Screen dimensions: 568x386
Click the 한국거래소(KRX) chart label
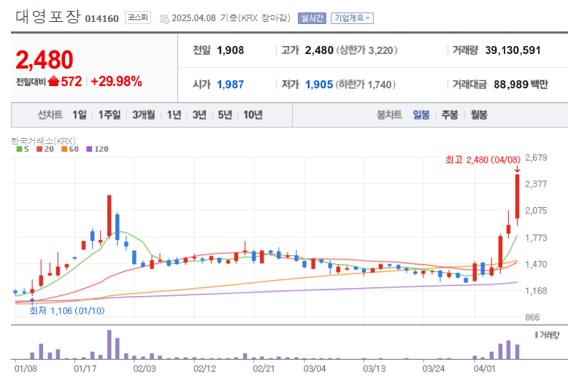[44, 141]
